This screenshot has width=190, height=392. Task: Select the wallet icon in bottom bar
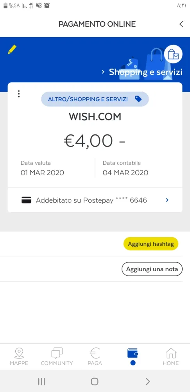tap(133, 354)
